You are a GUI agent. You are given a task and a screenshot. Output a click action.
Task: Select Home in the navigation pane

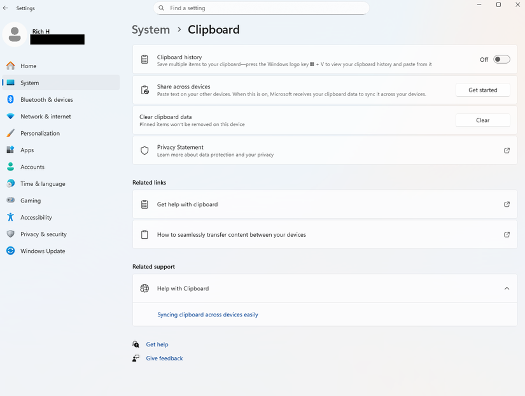tap(29, 66)
